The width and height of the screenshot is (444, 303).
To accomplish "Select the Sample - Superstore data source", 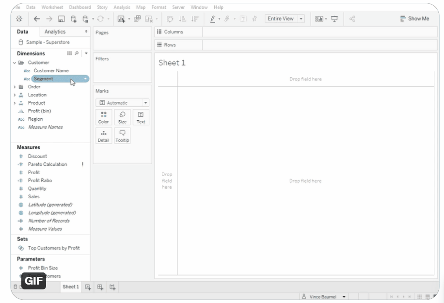I will point(48,42).
